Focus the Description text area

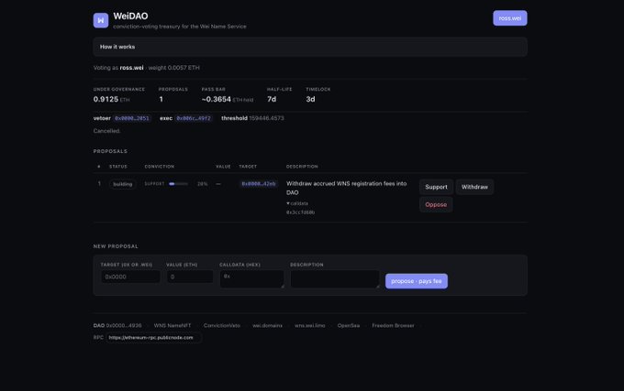(x=335, y=279)
